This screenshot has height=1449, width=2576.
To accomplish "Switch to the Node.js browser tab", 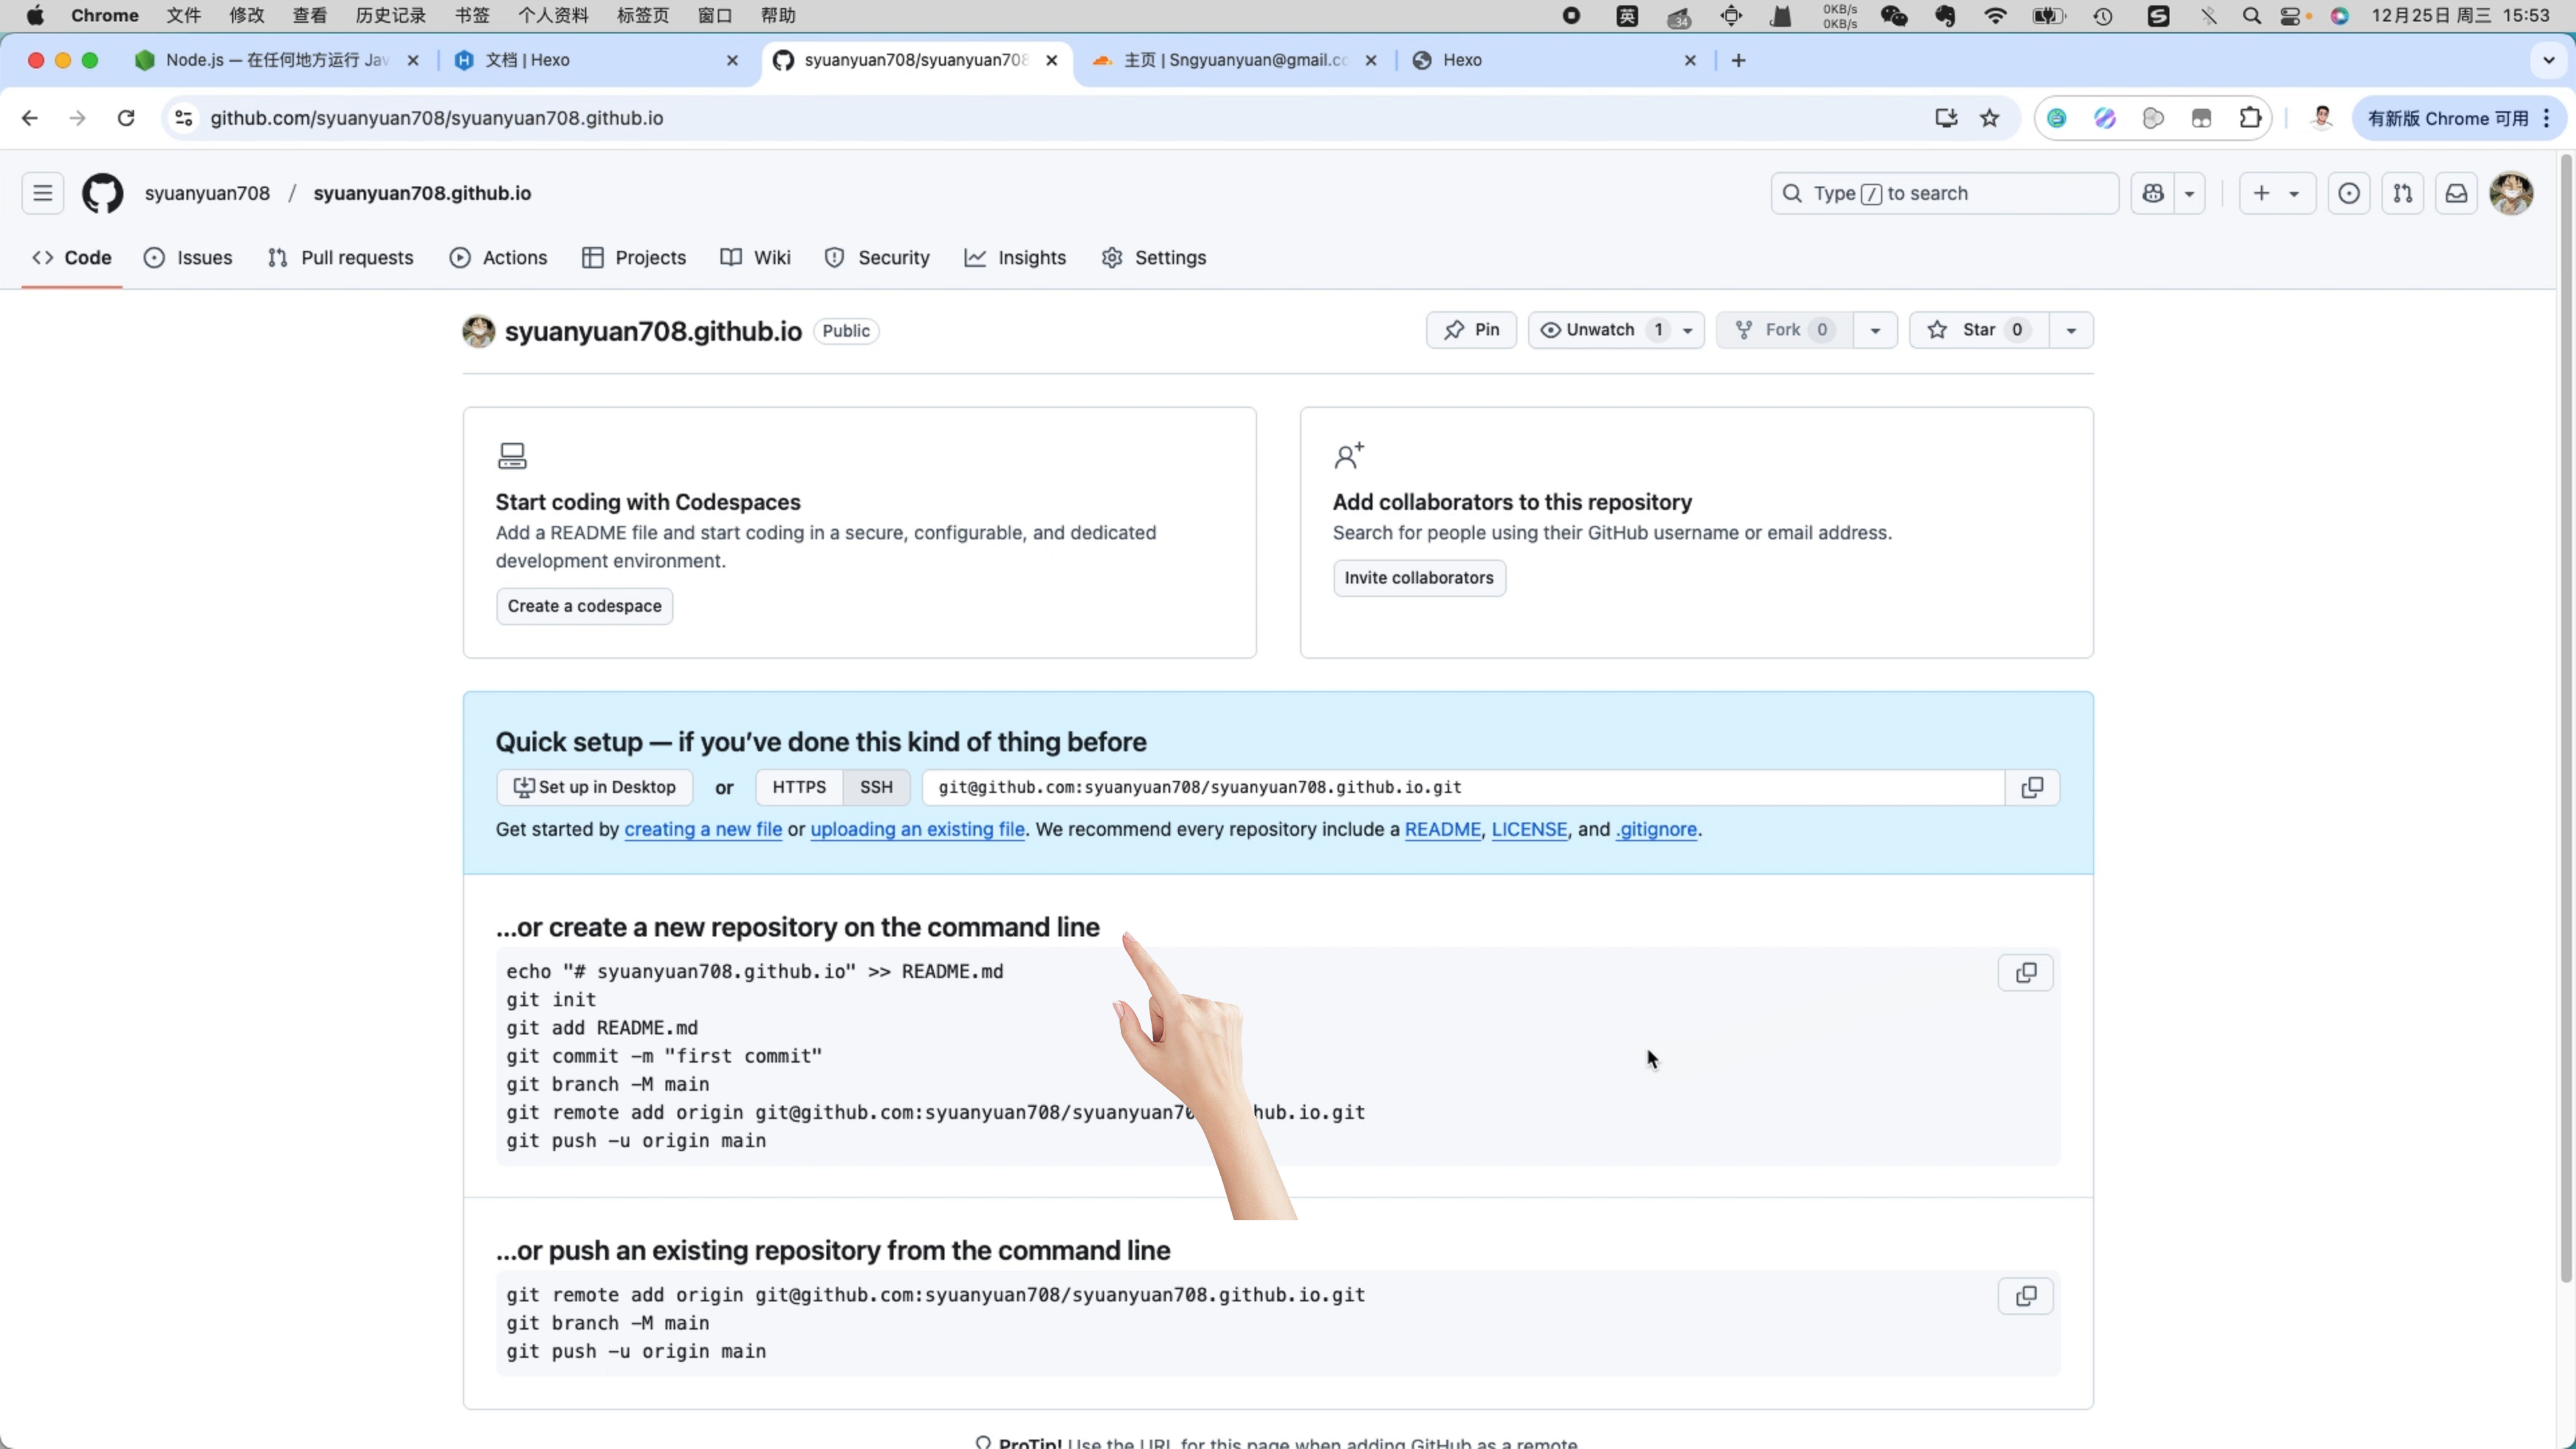I will click(x=276, y=60).
